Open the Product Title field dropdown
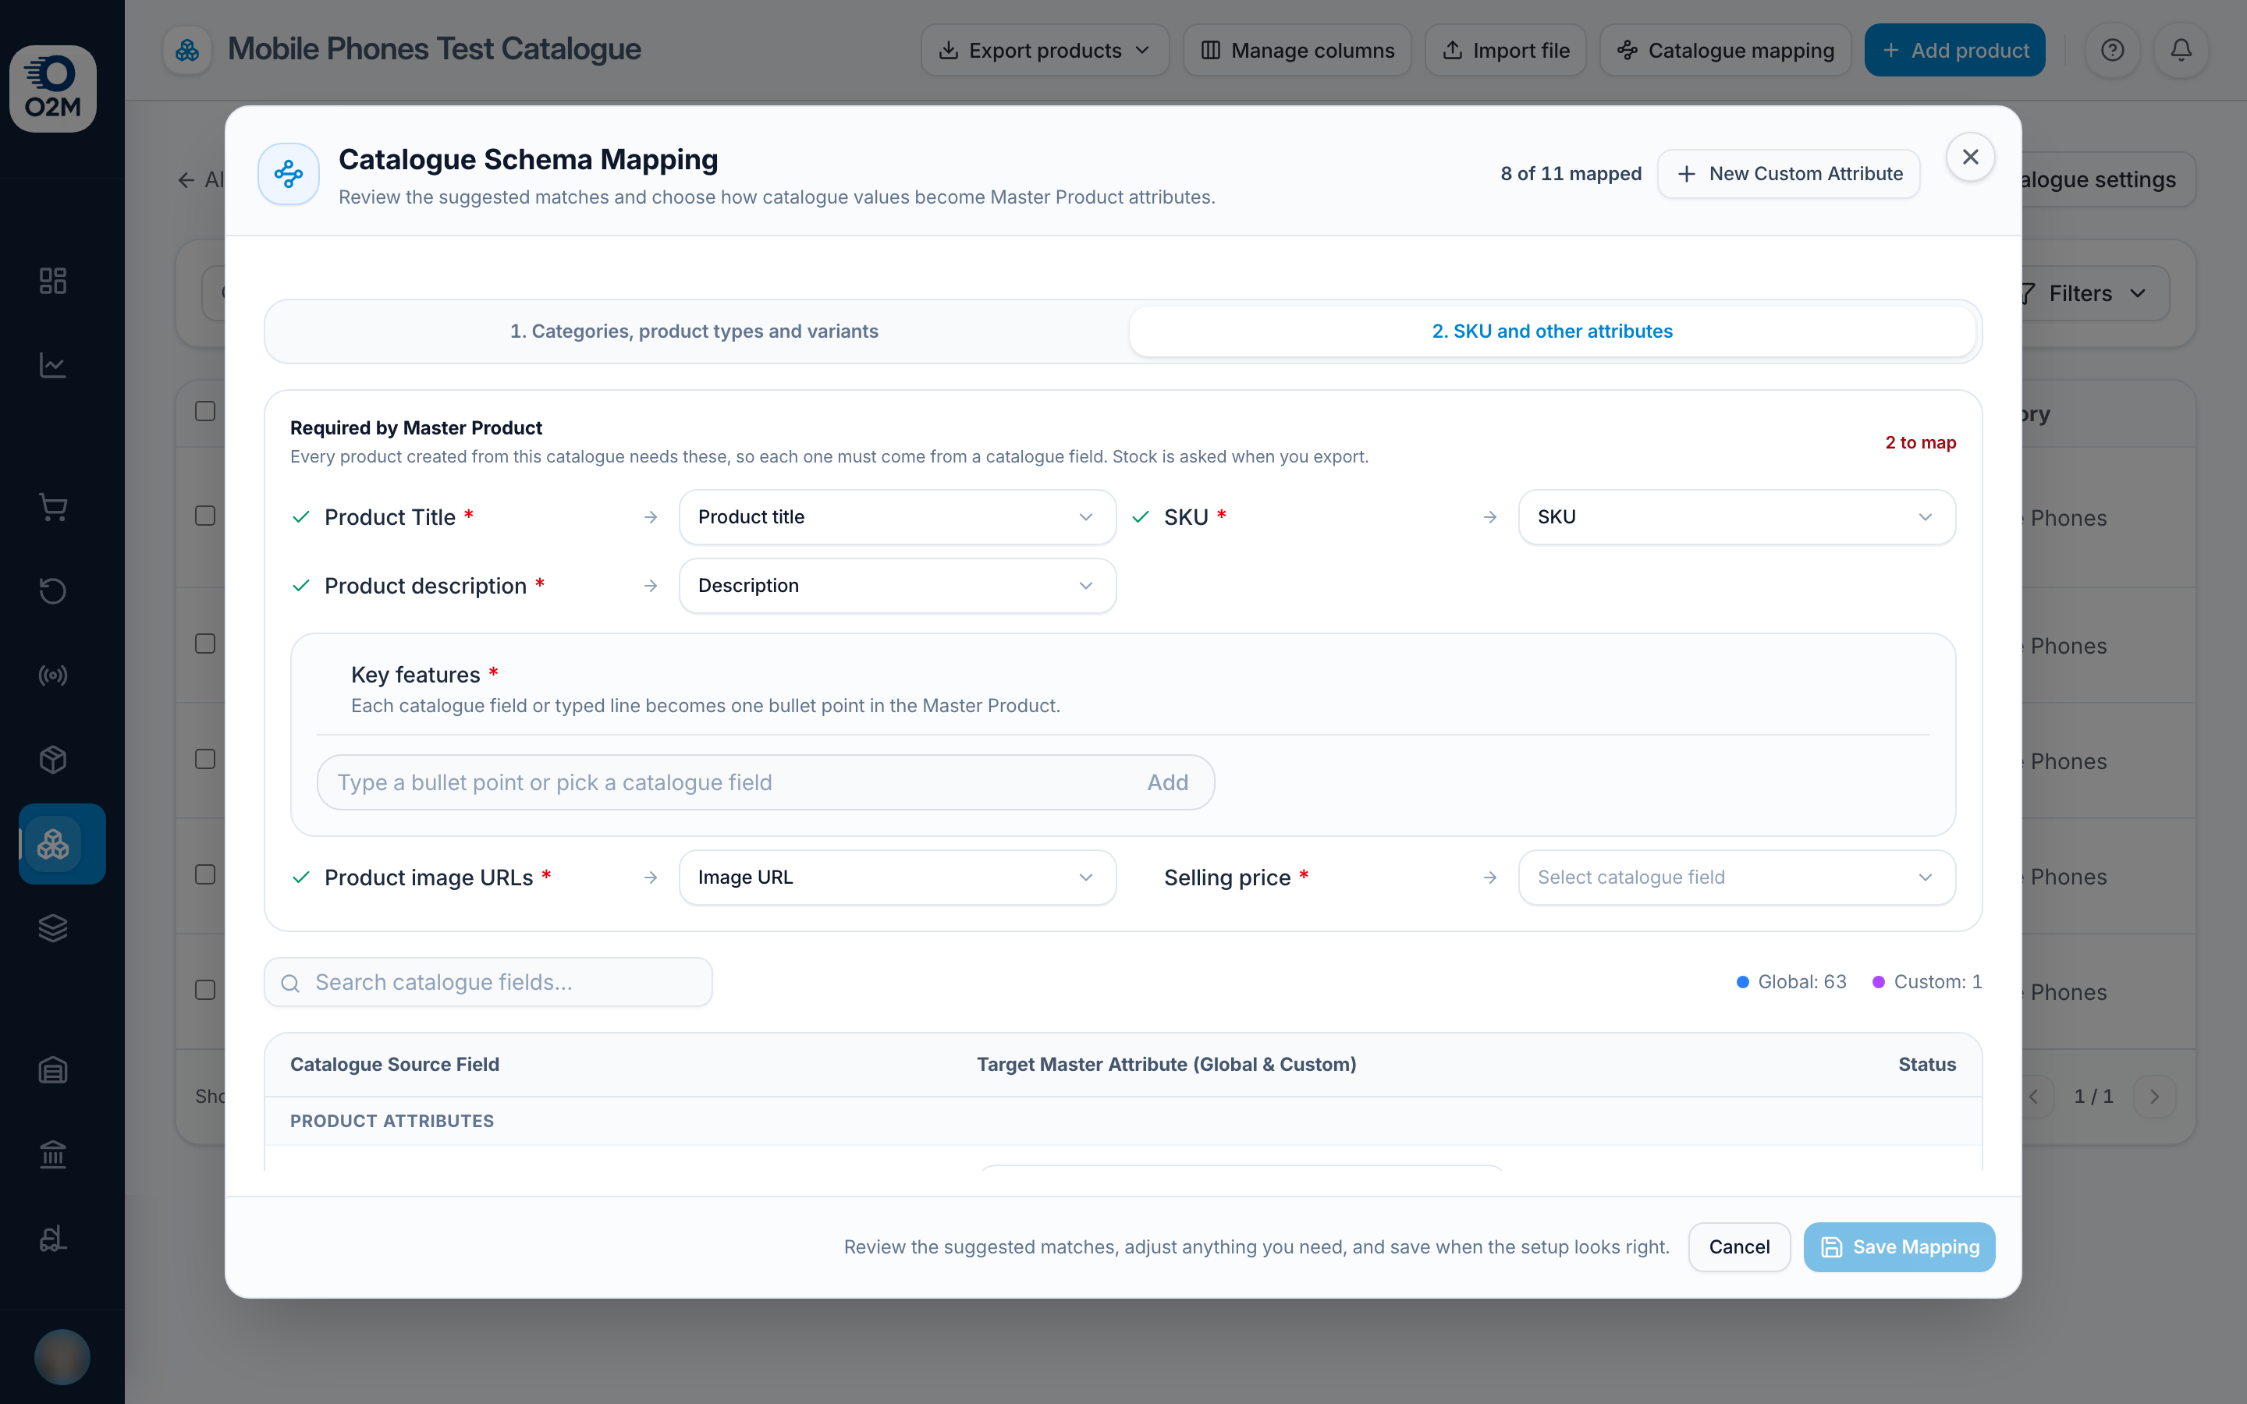2247x1404 pixels. coord(897,517)
